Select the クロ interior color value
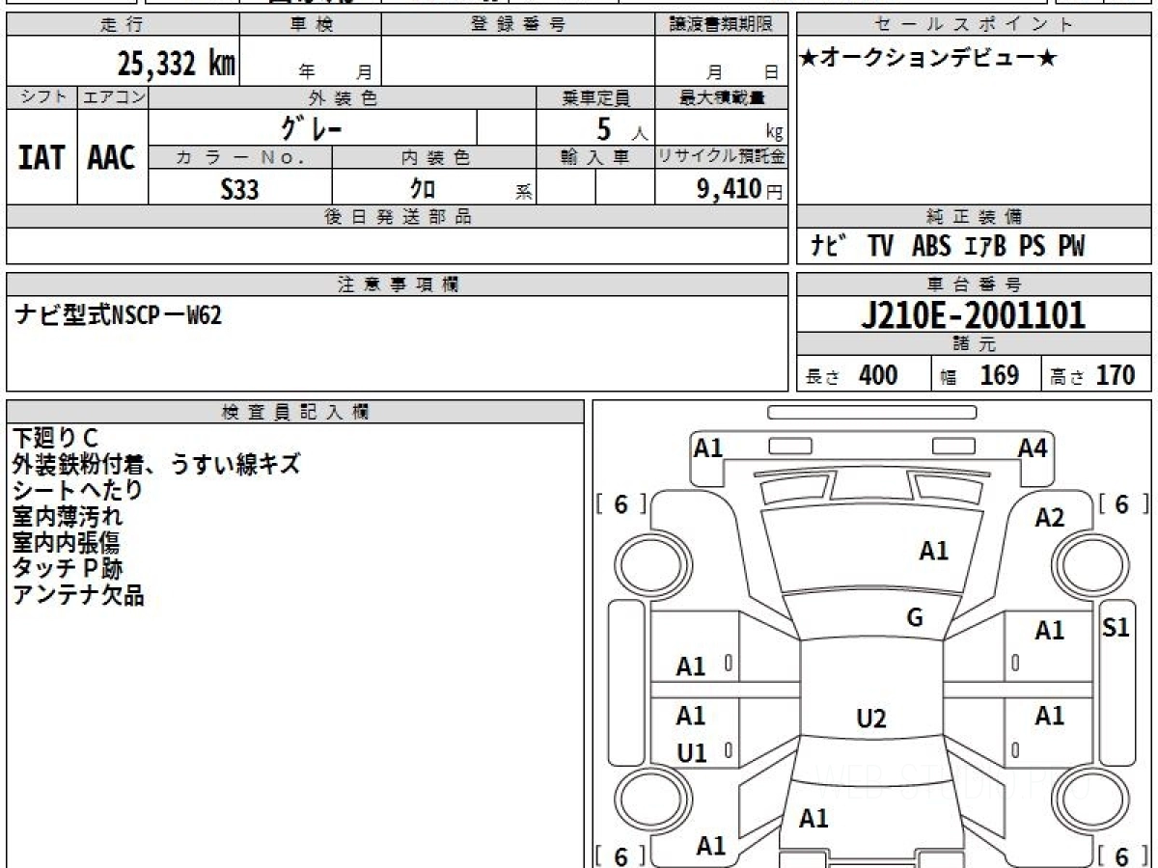1158x868 pixels. pyautogui.click(x=424, y=188)
